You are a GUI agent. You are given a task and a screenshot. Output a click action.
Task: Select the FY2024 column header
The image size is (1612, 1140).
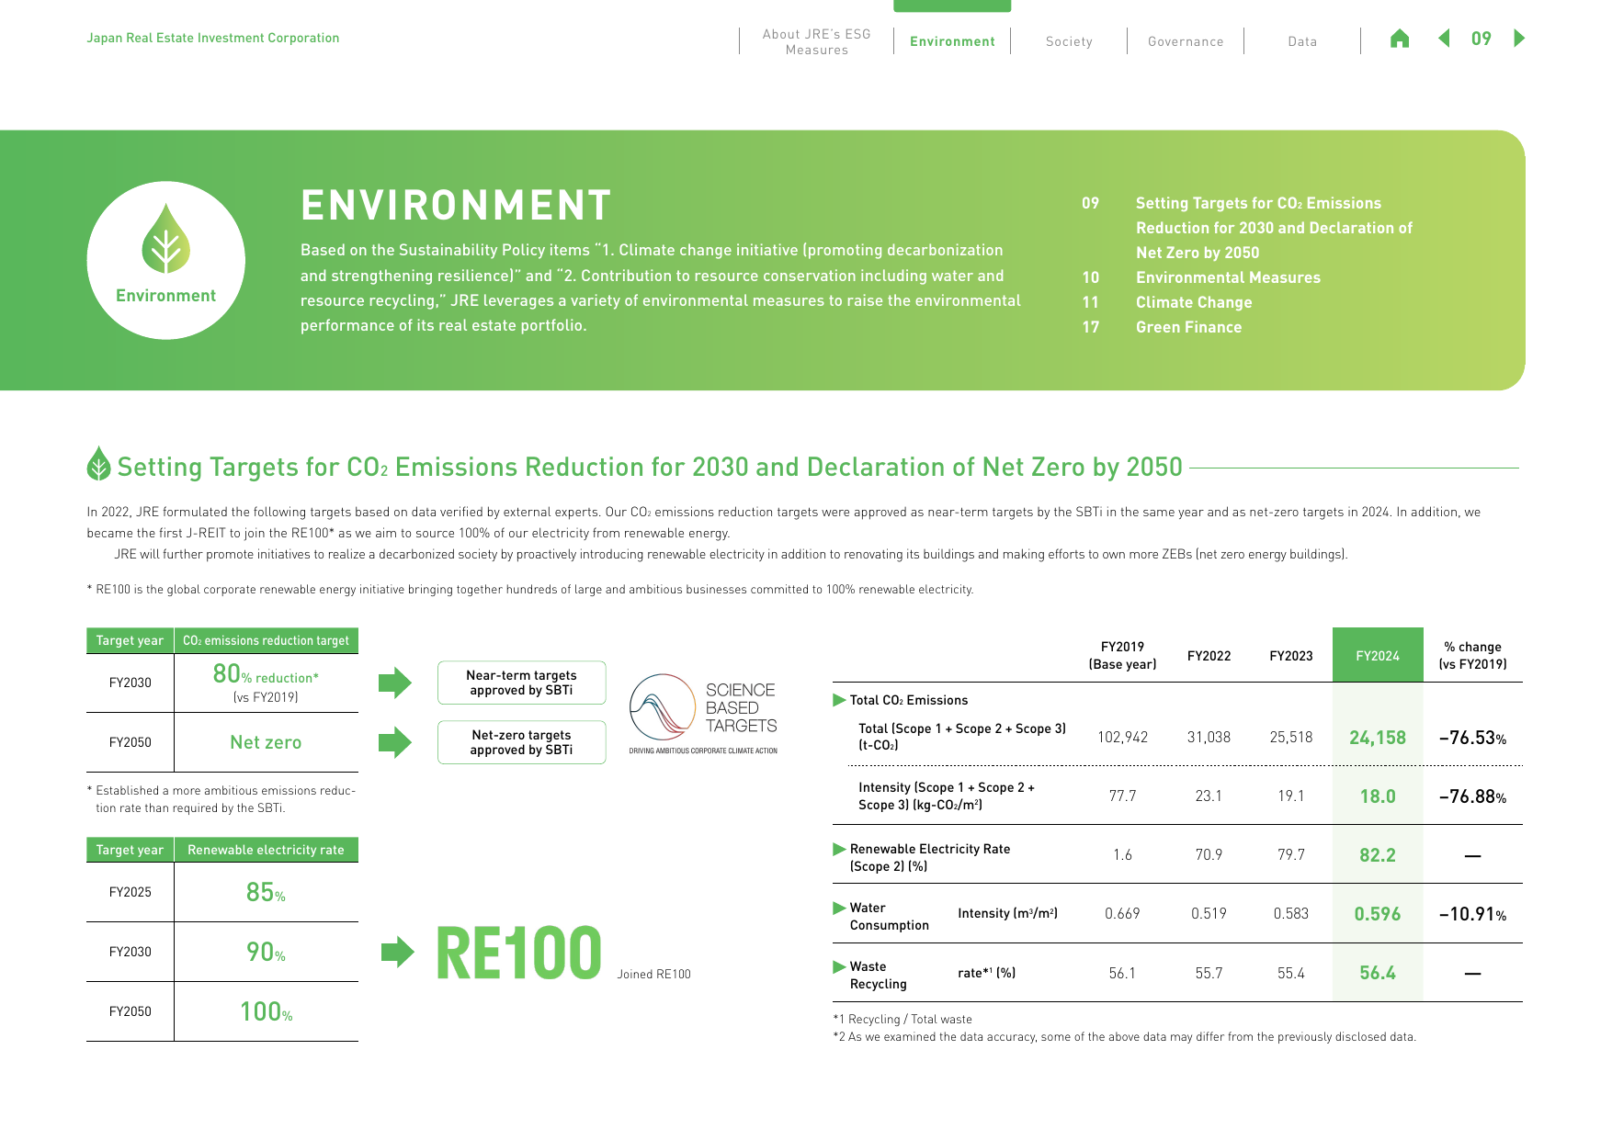1378,655
